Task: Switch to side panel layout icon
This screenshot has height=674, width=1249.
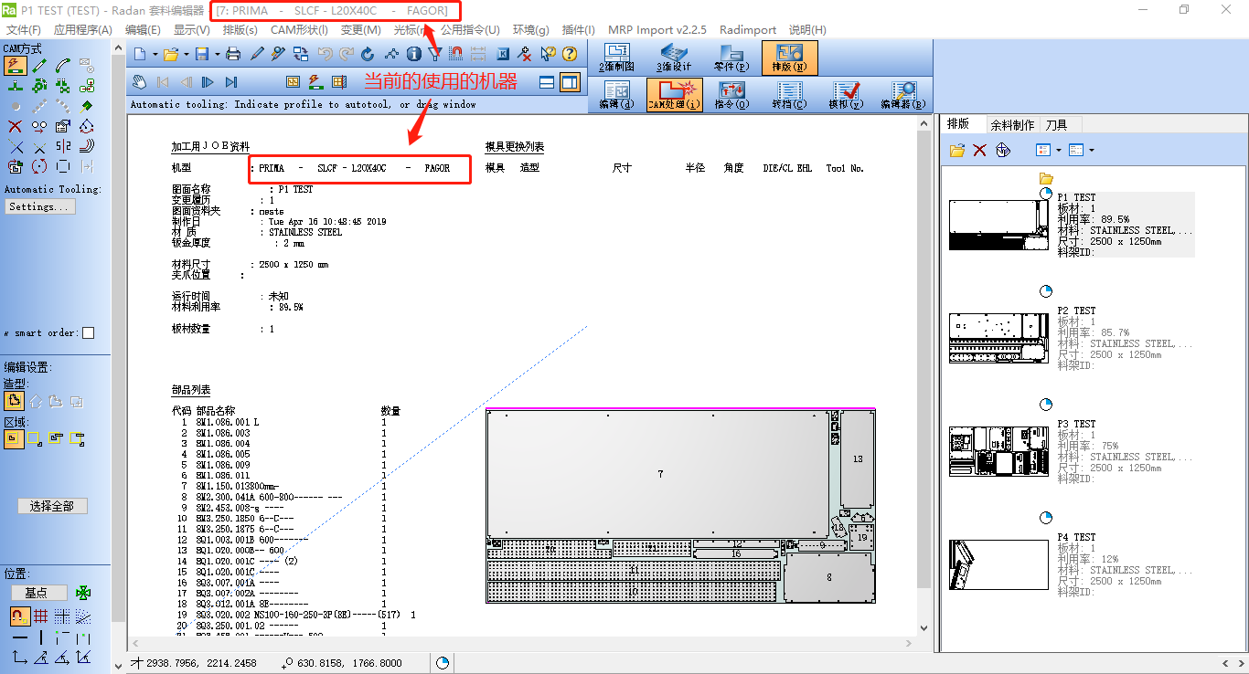Action: [570, 82]
